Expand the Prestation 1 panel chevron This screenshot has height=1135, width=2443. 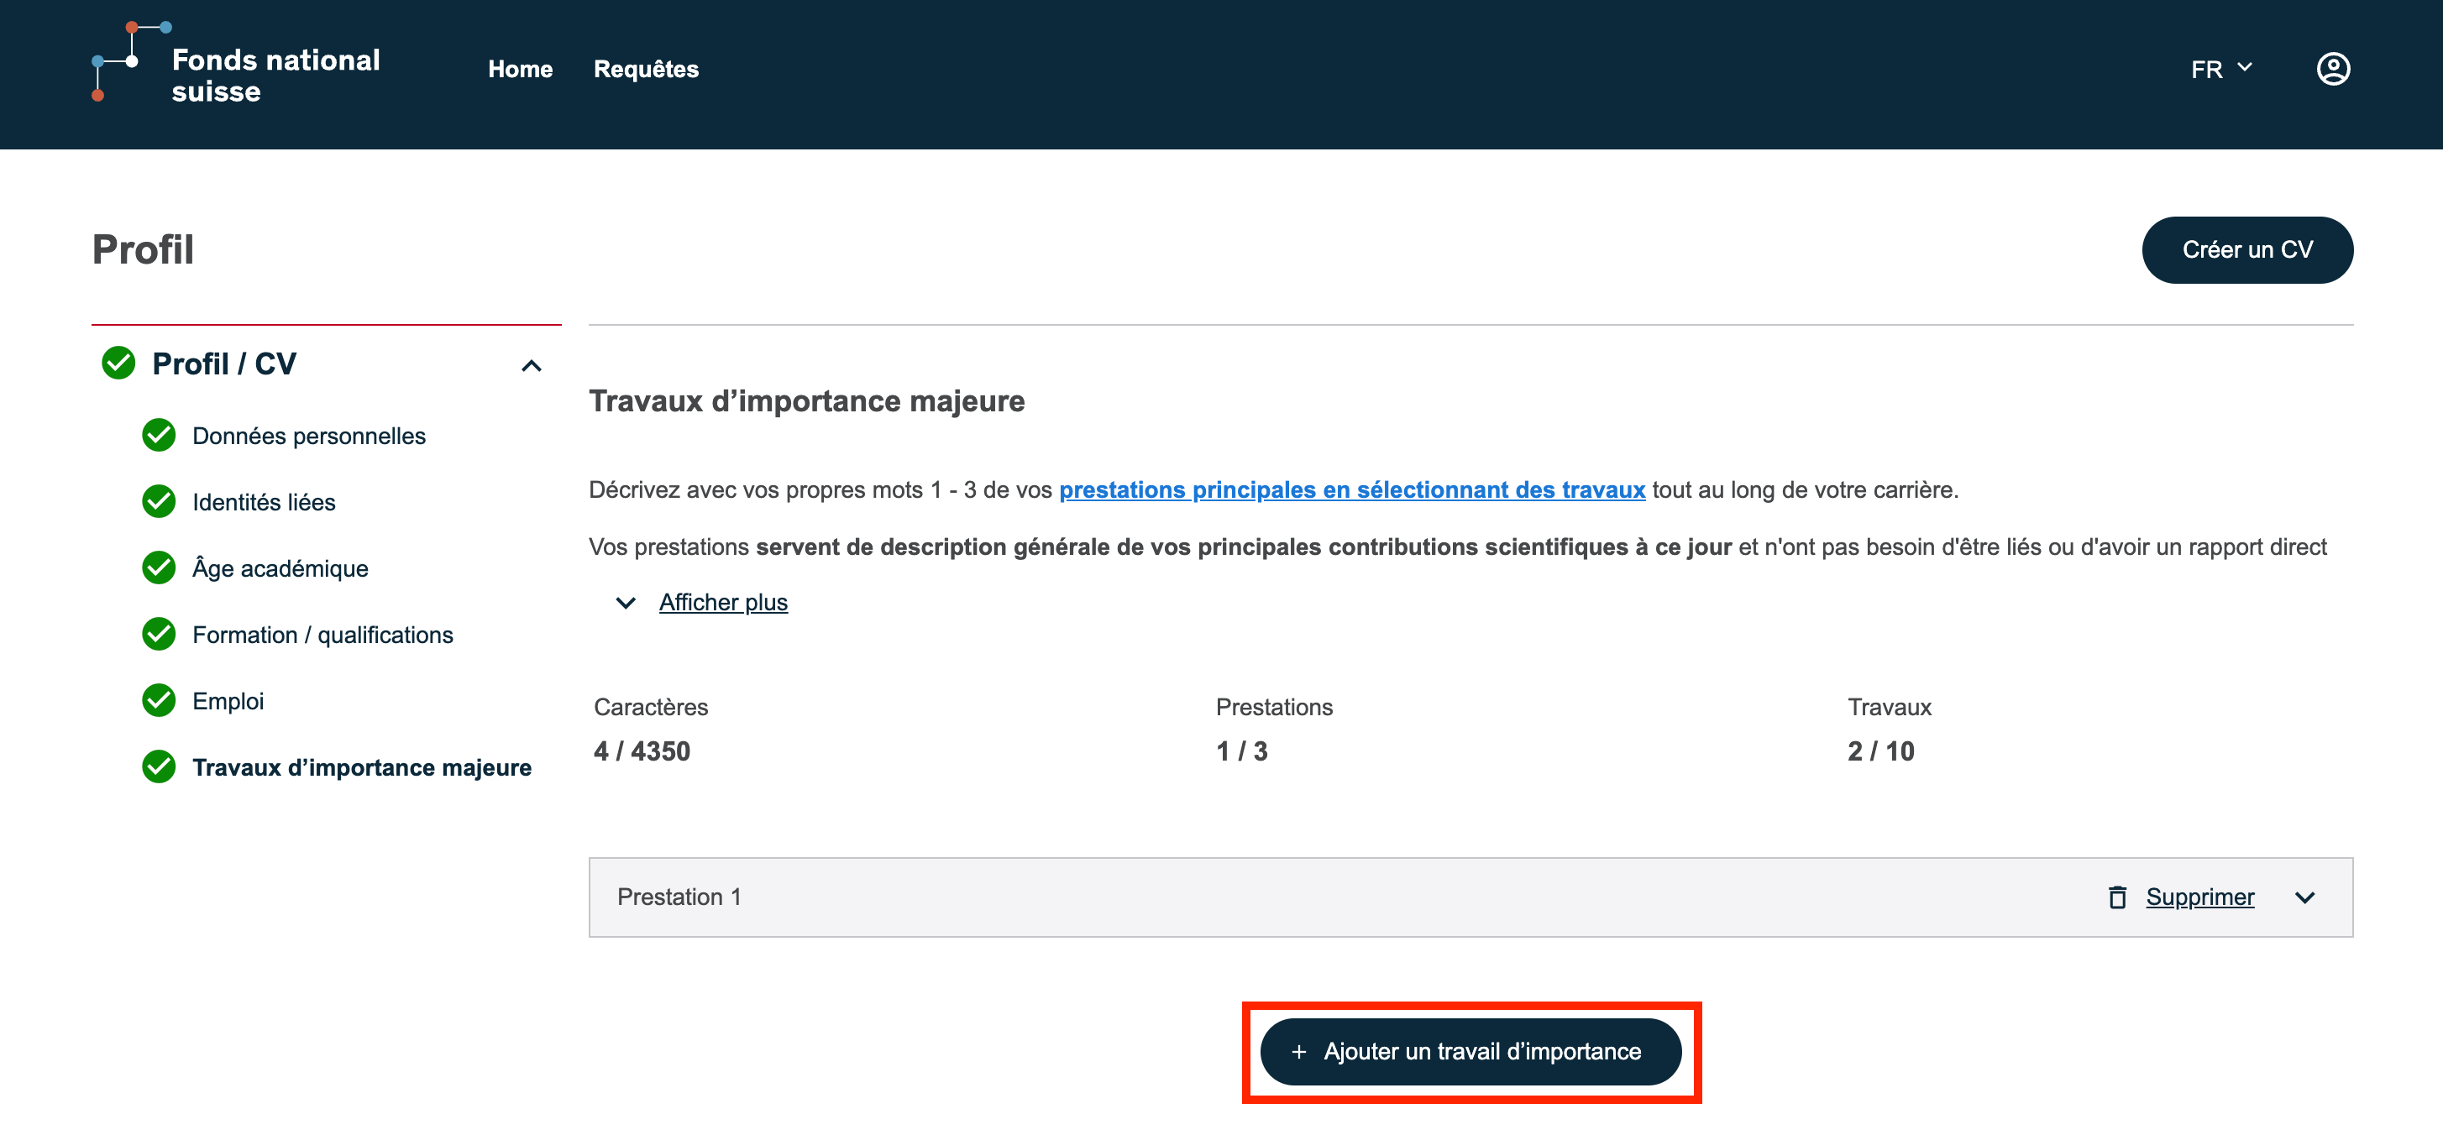point(2304,897)
